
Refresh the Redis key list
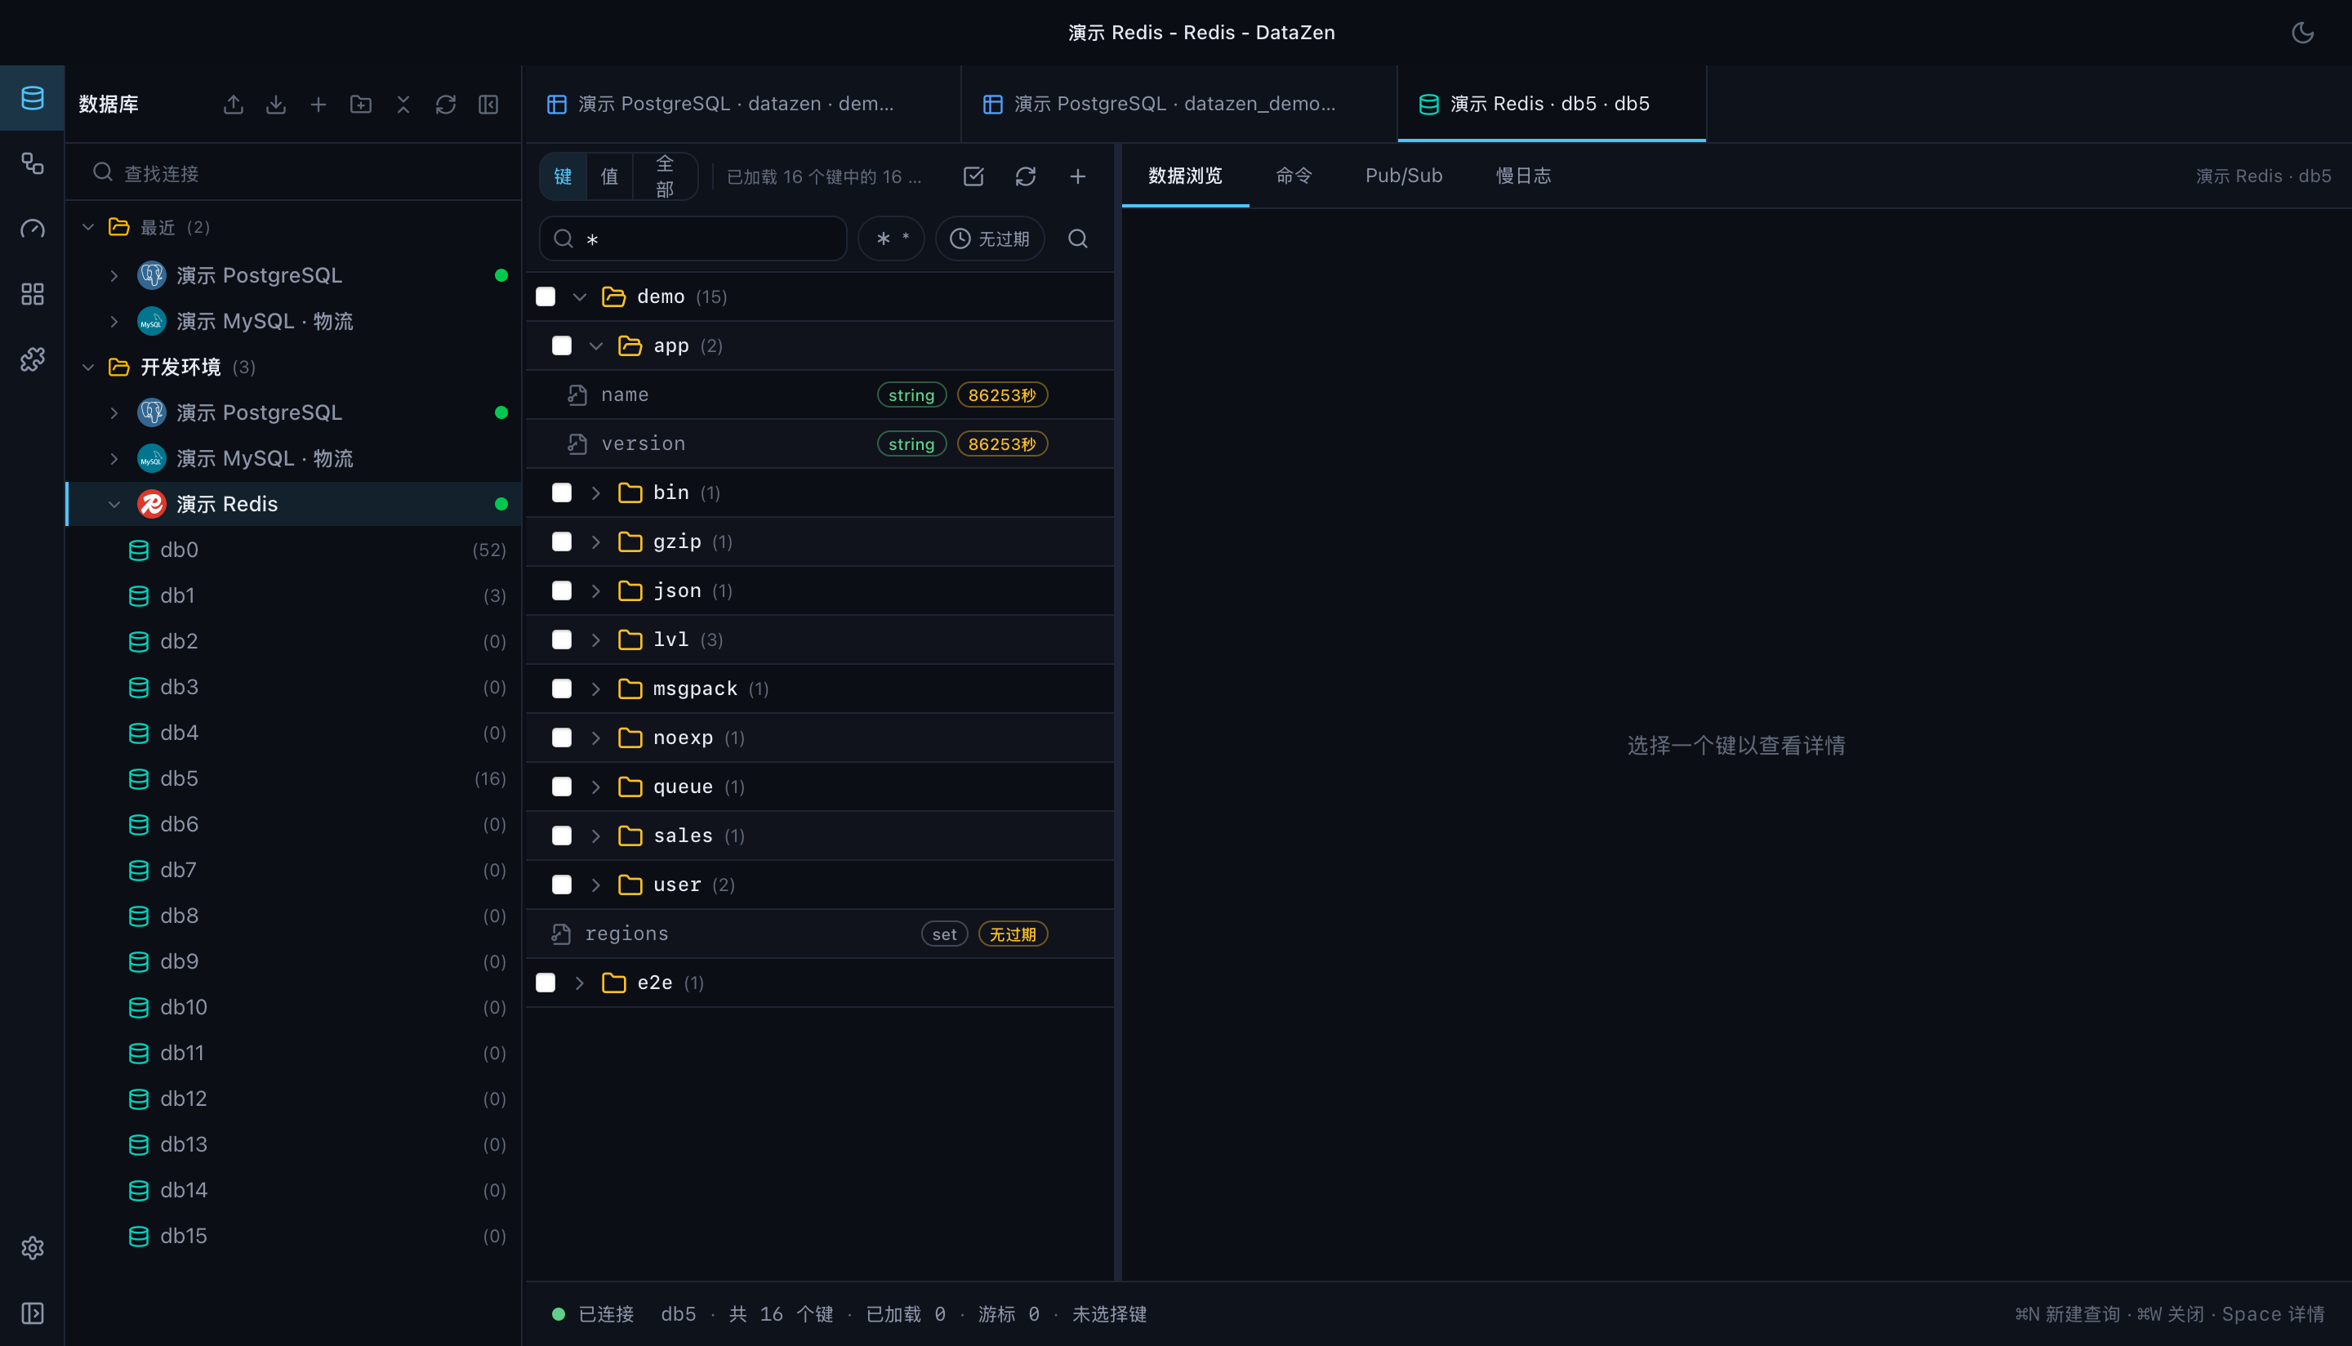point(1026,176)
